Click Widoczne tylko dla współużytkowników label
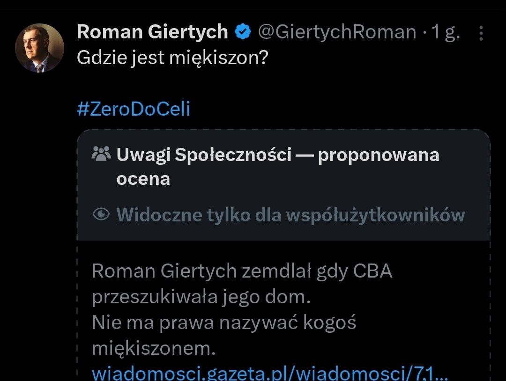506x381 pixels. coord(291,215)
